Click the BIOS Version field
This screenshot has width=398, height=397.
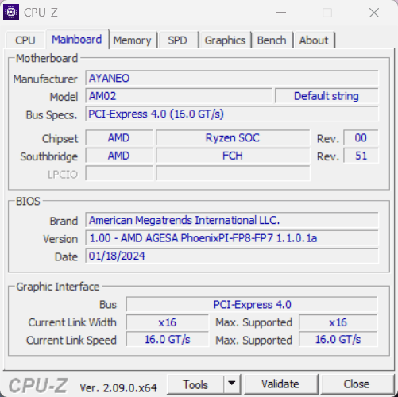click(232, 238)
